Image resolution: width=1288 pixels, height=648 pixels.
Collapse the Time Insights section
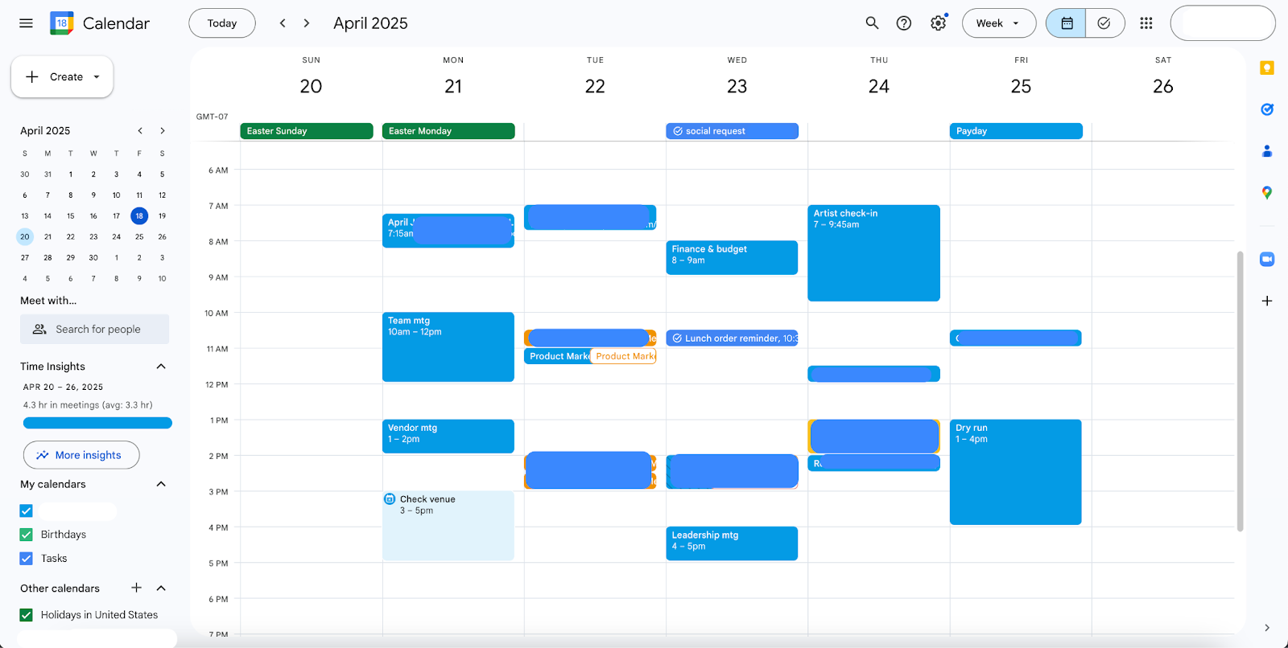[x=161, y=367]
